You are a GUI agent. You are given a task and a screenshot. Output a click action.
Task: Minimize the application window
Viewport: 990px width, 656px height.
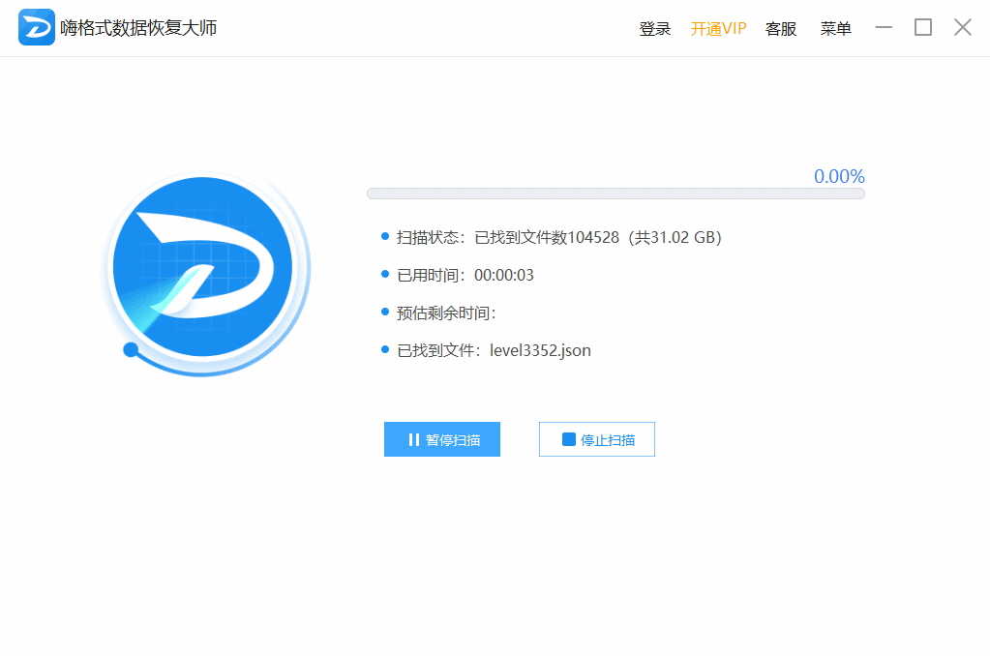884,27
